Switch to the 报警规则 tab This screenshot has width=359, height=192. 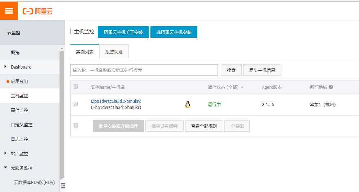(x=114, y=52)
